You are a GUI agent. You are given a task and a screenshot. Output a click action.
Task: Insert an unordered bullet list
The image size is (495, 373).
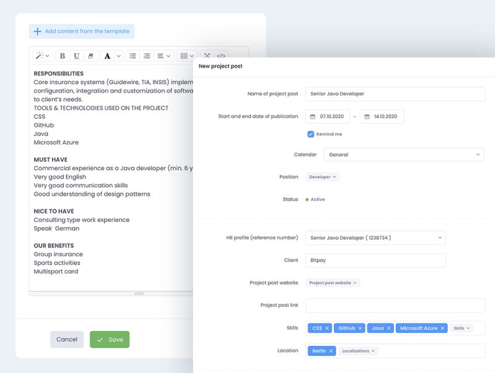click(x=132, y=56)
